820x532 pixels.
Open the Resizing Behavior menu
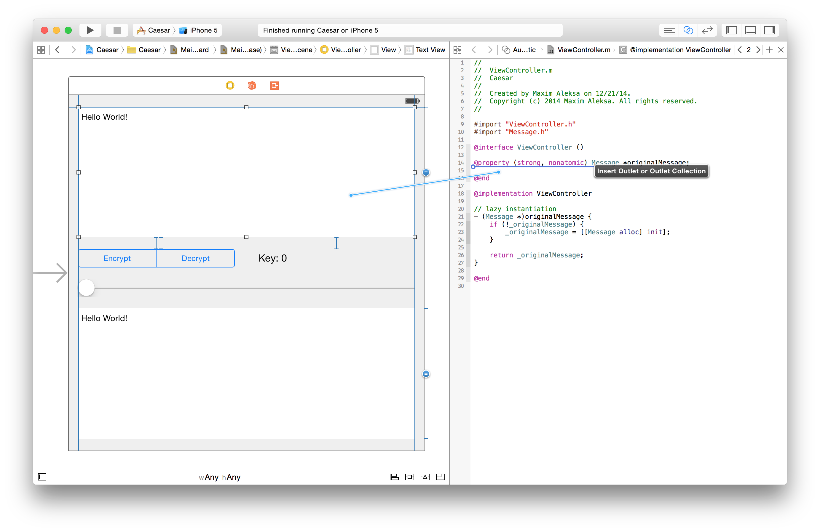click(x=440, y=477)
